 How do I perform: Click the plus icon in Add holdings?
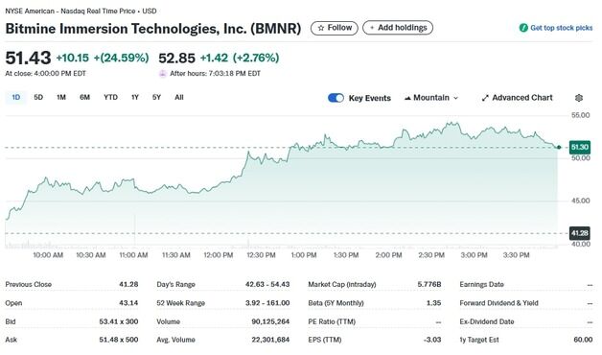pos(372,28)
